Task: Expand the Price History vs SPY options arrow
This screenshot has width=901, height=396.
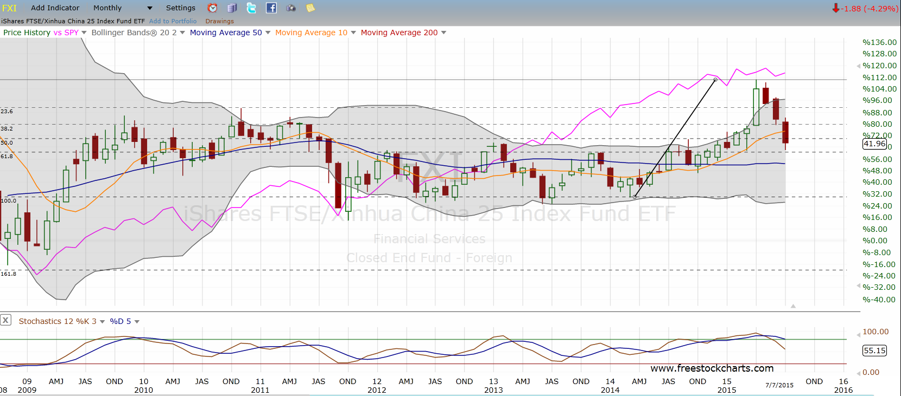Action: coord(84,33)
